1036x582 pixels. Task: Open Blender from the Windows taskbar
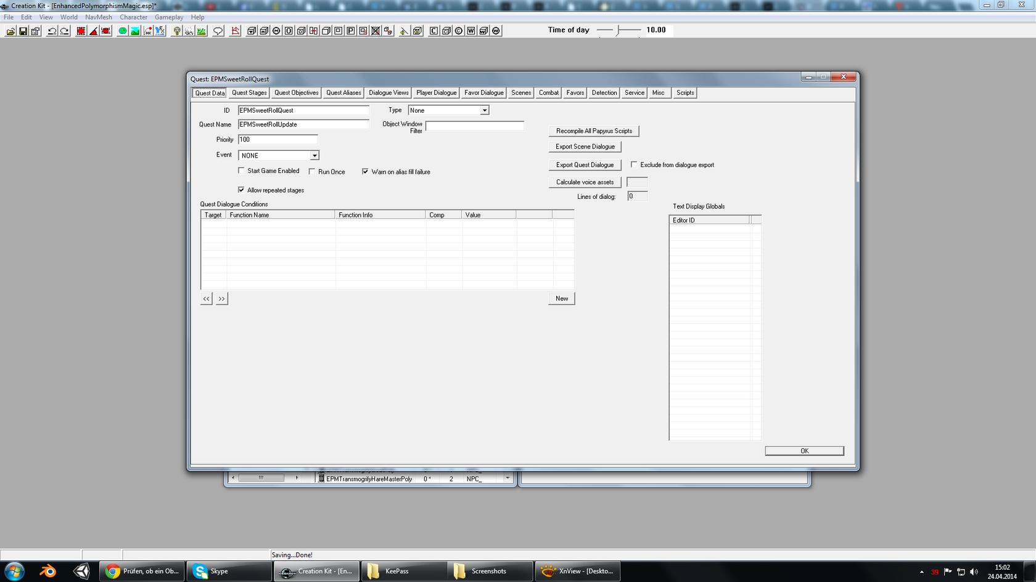(x=47, y=571)
